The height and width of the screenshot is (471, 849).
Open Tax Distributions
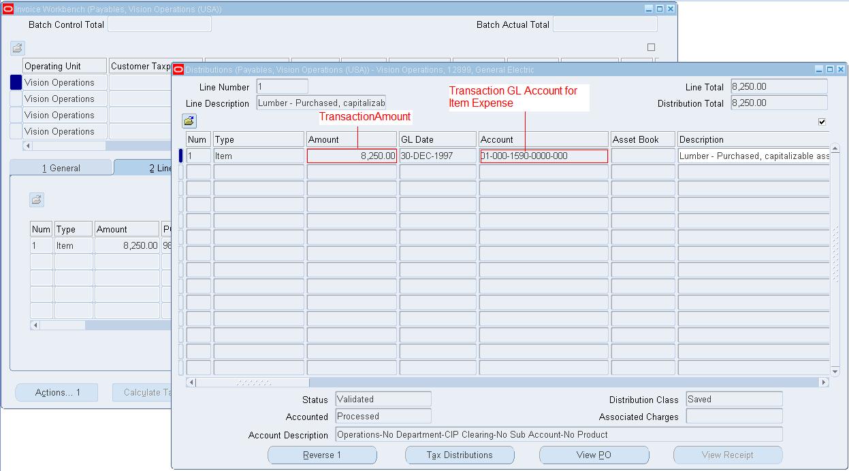click(460, 455)
